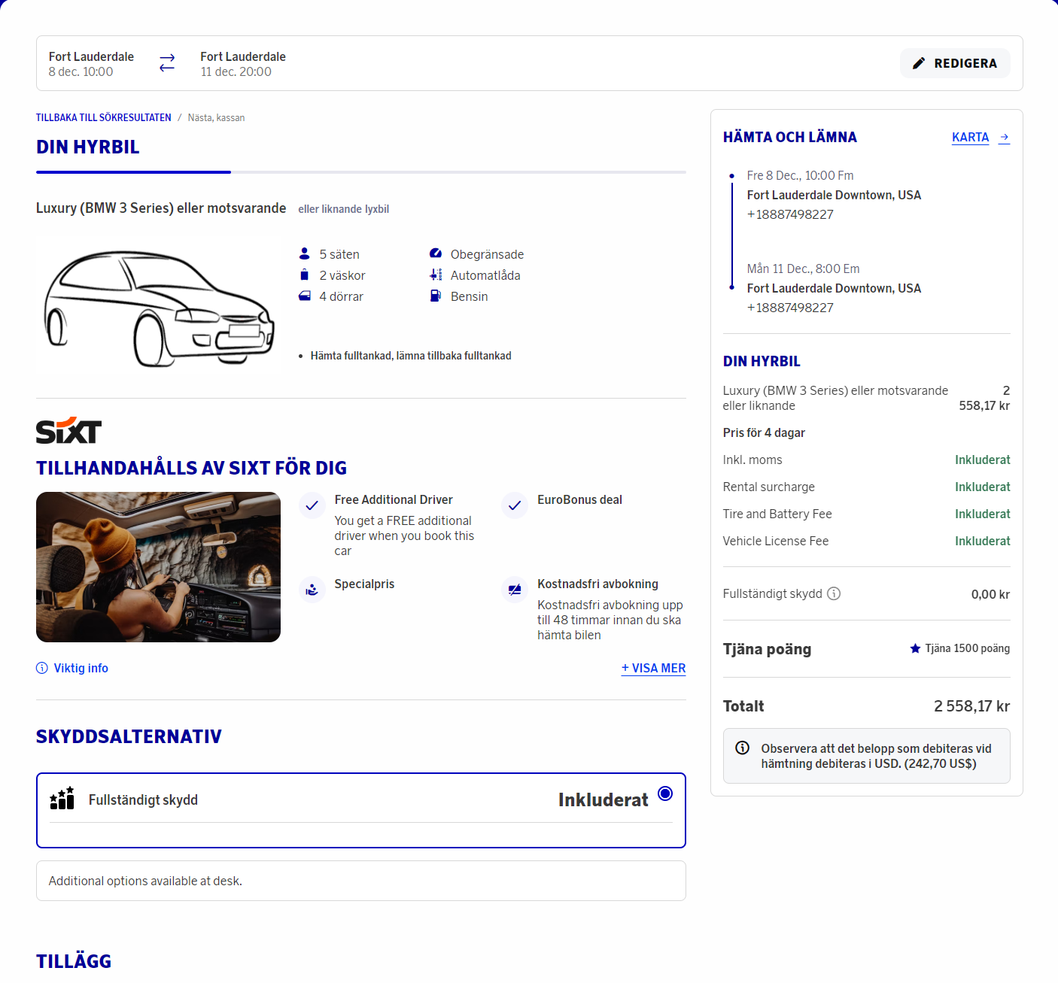Image resolution: width=1058 pixels, height=983 pixels.
Task: Open the Viktig info details
Action: pyautogui.click(x=72, y=668)
